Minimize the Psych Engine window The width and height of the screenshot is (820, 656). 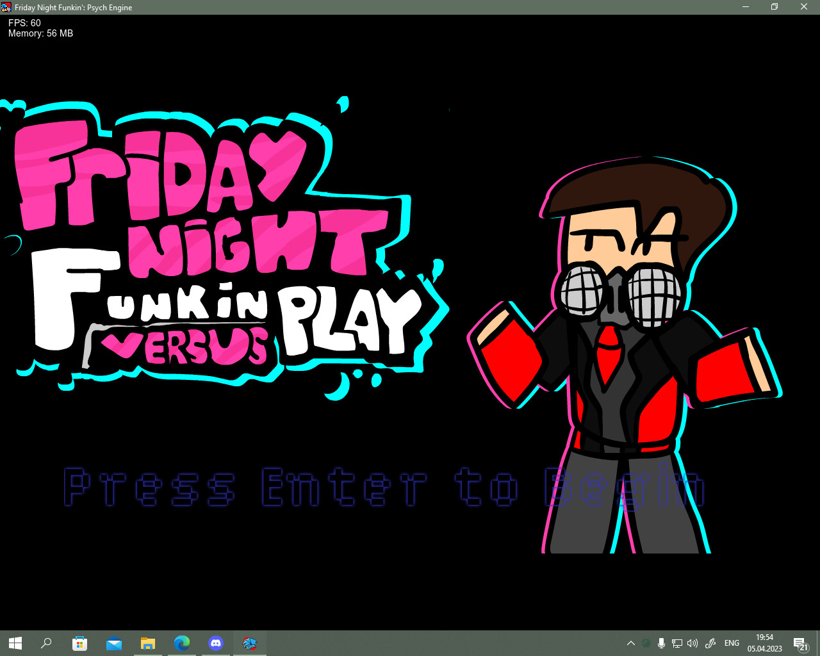(x=746, y=7)
